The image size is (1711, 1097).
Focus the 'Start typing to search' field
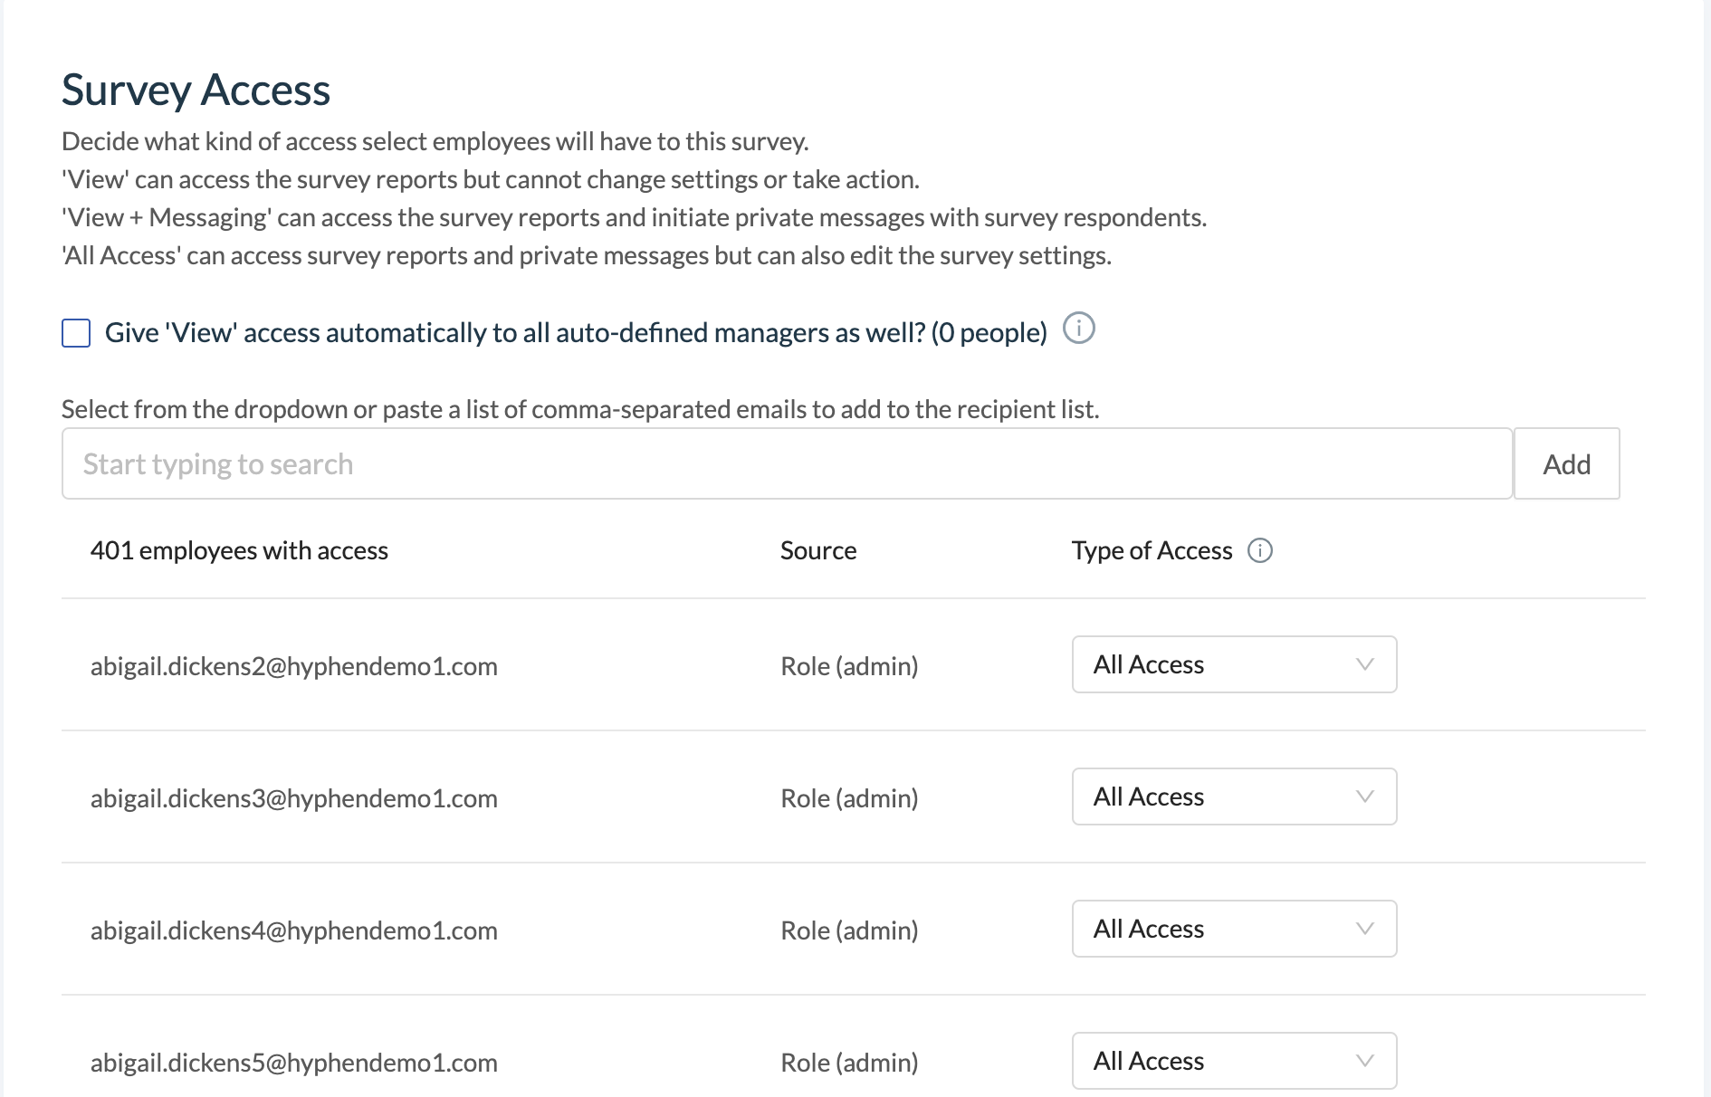point(787,463)
